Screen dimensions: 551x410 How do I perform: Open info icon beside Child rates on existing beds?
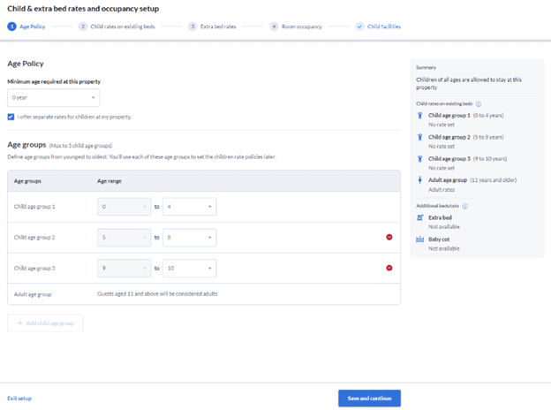tap(479, 103)
